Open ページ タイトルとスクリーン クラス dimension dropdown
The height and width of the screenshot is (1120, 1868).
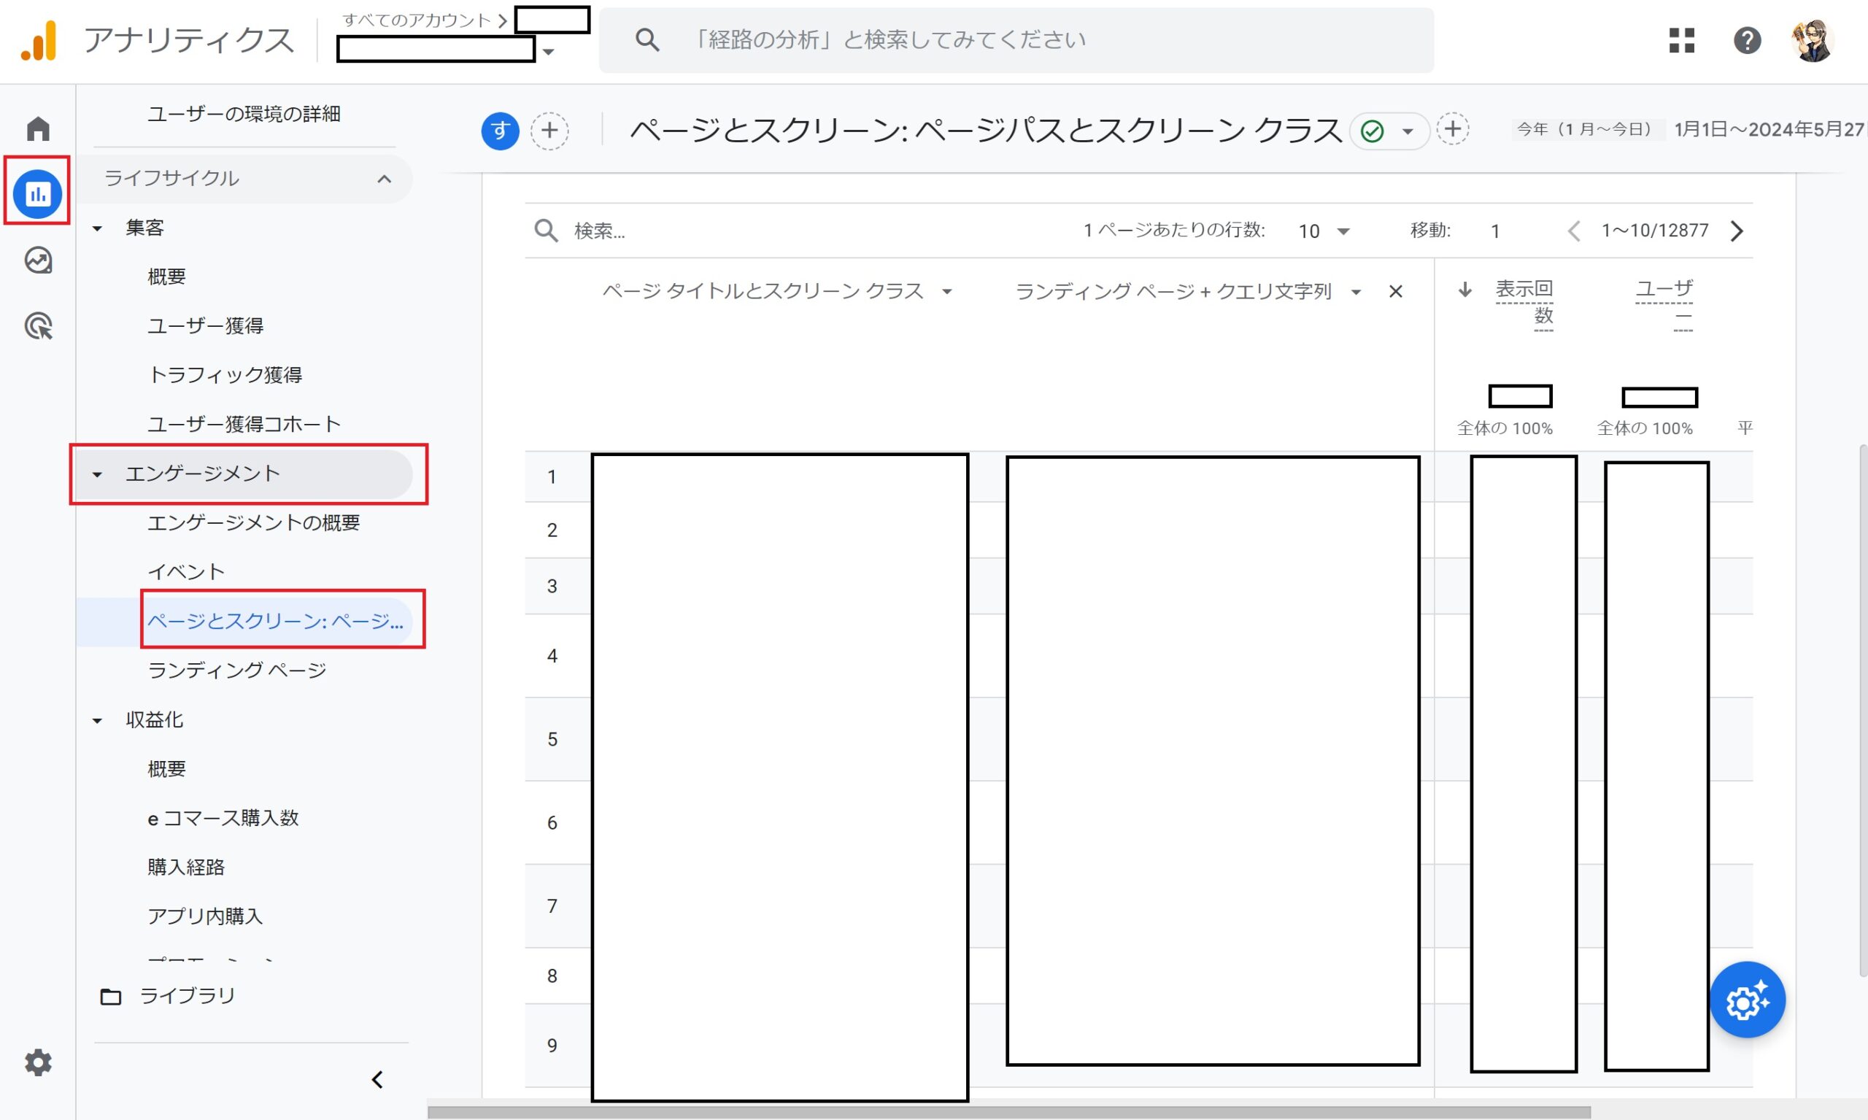point(946,291)
